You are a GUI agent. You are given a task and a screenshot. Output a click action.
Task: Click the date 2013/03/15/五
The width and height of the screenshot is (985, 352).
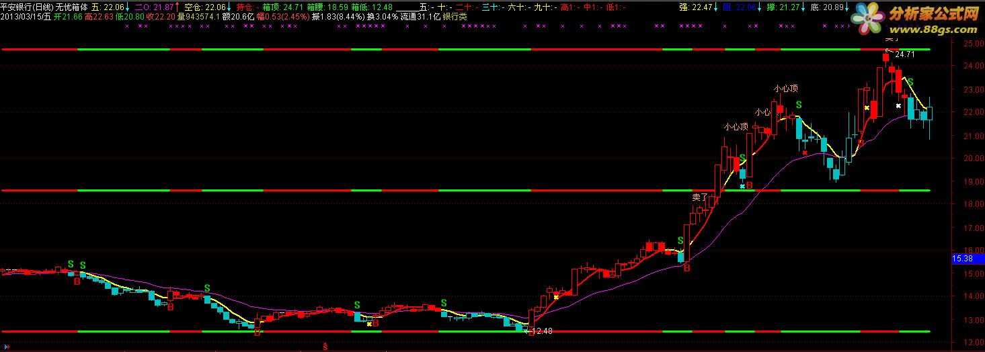pyautogui.click(x=26, y=17)
